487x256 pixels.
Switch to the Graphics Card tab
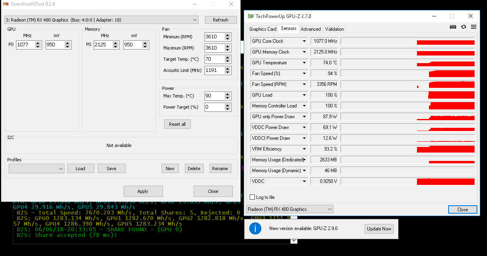(x=263, y=29)
